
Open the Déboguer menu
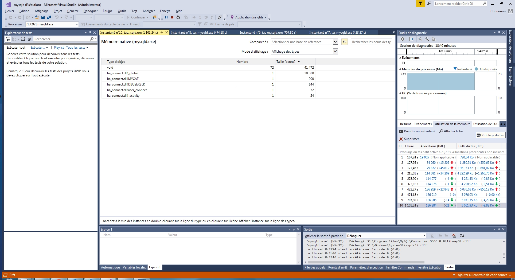(90, 11)
